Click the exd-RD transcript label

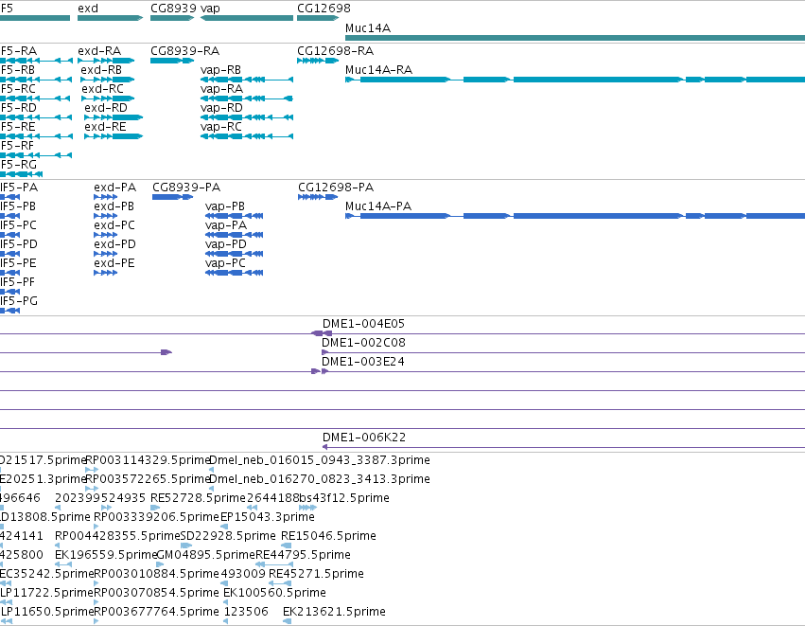coord(106,108)
